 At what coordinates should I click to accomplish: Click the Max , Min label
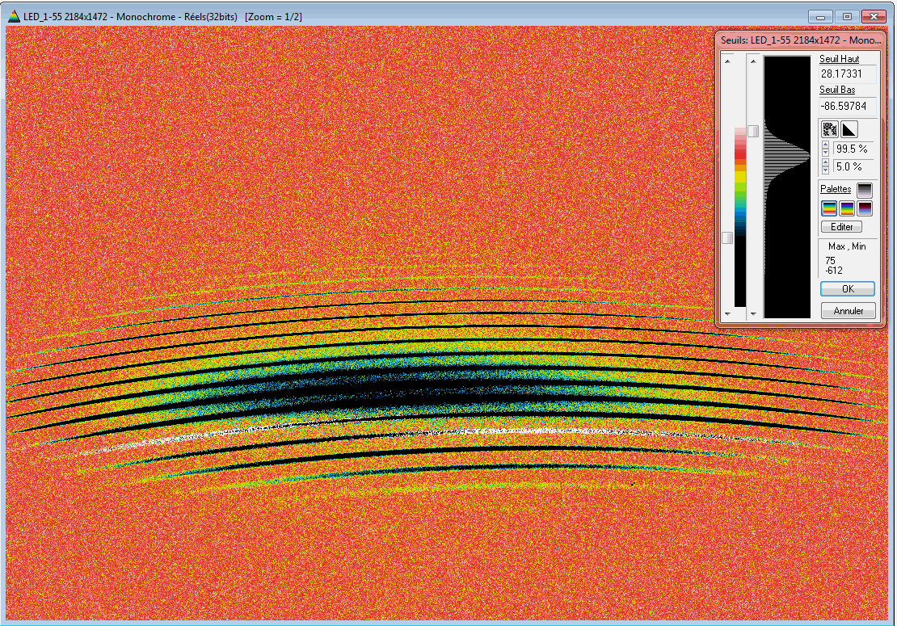tap(847, 246)
